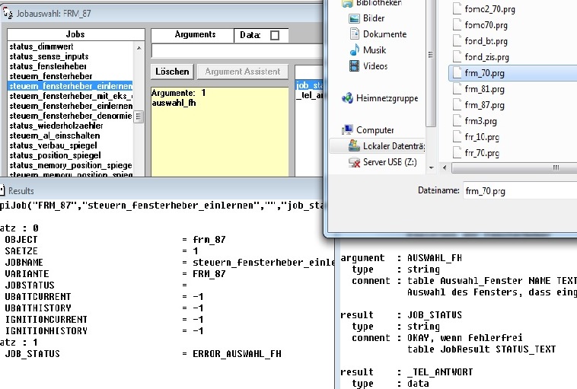The width and height of the screenshot is (577, 389).
Task: Open the Dokumente library icon
Action: [x=355, y=34]
